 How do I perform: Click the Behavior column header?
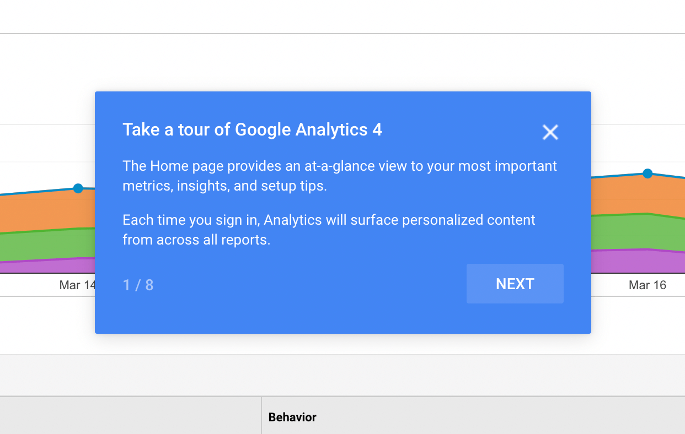click(292, 417)
